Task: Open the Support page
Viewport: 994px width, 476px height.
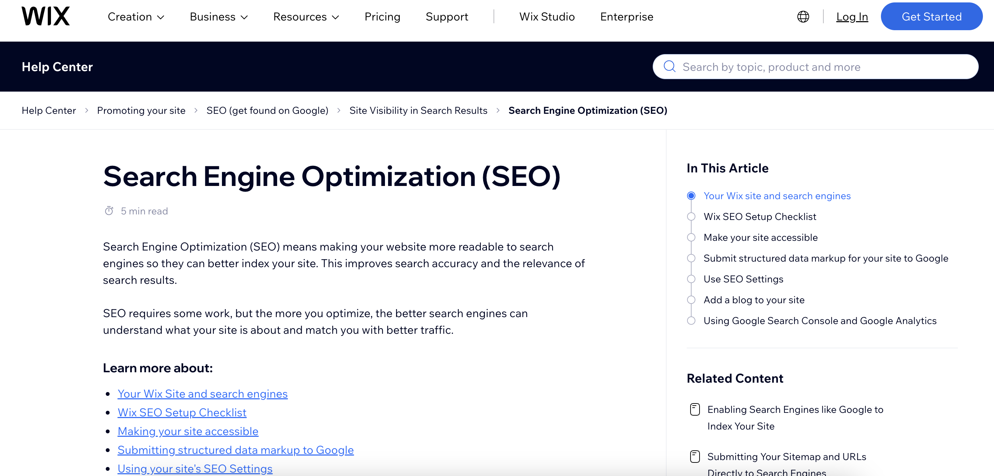Action: click(x=447, y=17)
